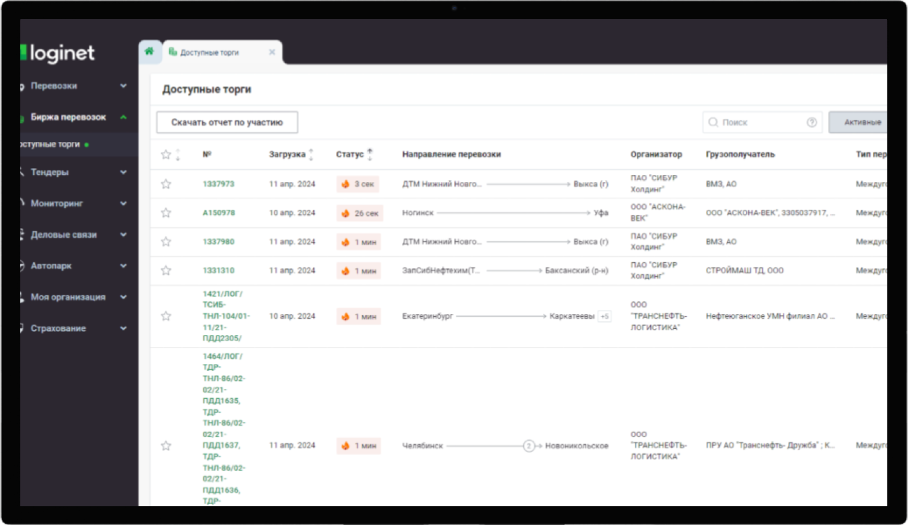
Task: Open the home tab icon
Action: (150, 51)
